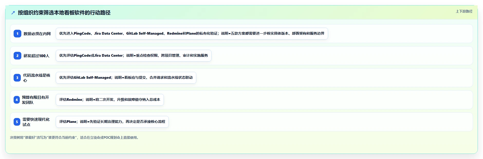Select the condition label 研发超过100人
The height and width of the screenshot is (159, 483).
36,56
